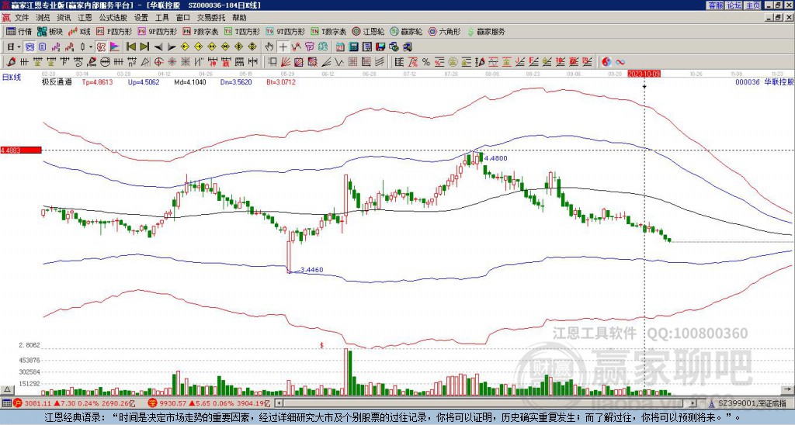Click the bottom-left scroll up triangle
795x425 pixels.
pyautogui.click(x=6, y=390)
